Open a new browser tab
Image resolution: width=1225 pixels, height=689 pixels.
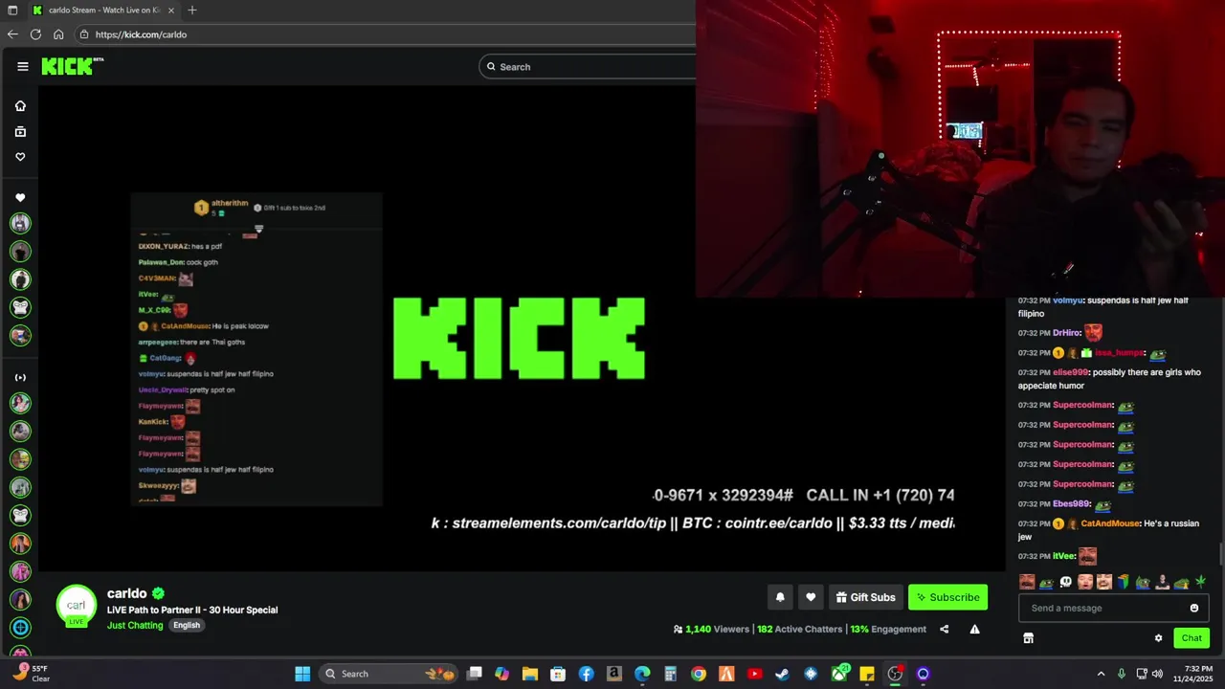pyautogui.click(x=192, y=11)
